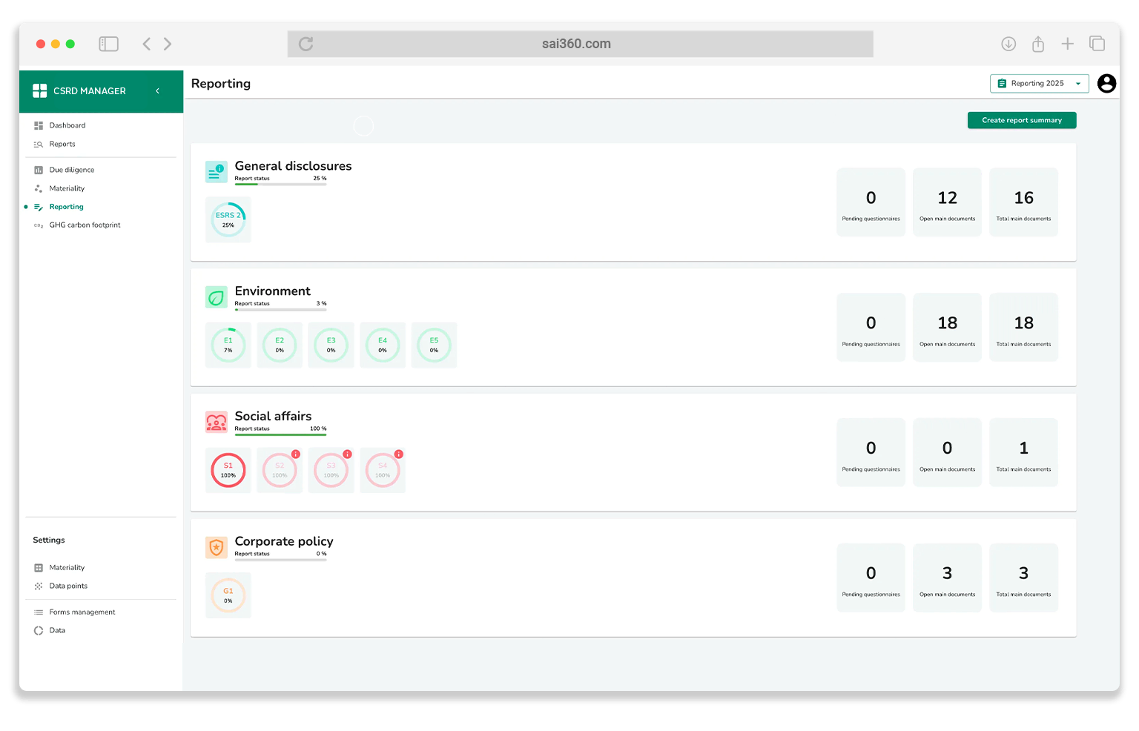The height and width of the screenshot is (731, 1139).
Task: Click Create report summary button
Action: (1021, 120)
